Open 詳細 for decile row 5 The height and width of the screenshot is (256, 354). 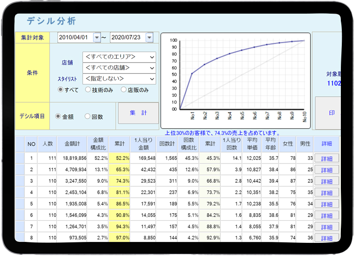(326, 203)
